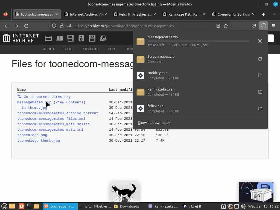Click the archive.org address bar URL
Viewport: 280px width, 210px height.
(x=124, y=26)
